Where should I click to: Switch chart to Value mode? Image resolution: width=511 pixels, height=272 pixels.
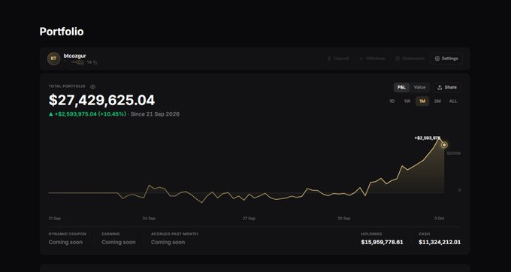click(x=419, y=87)
